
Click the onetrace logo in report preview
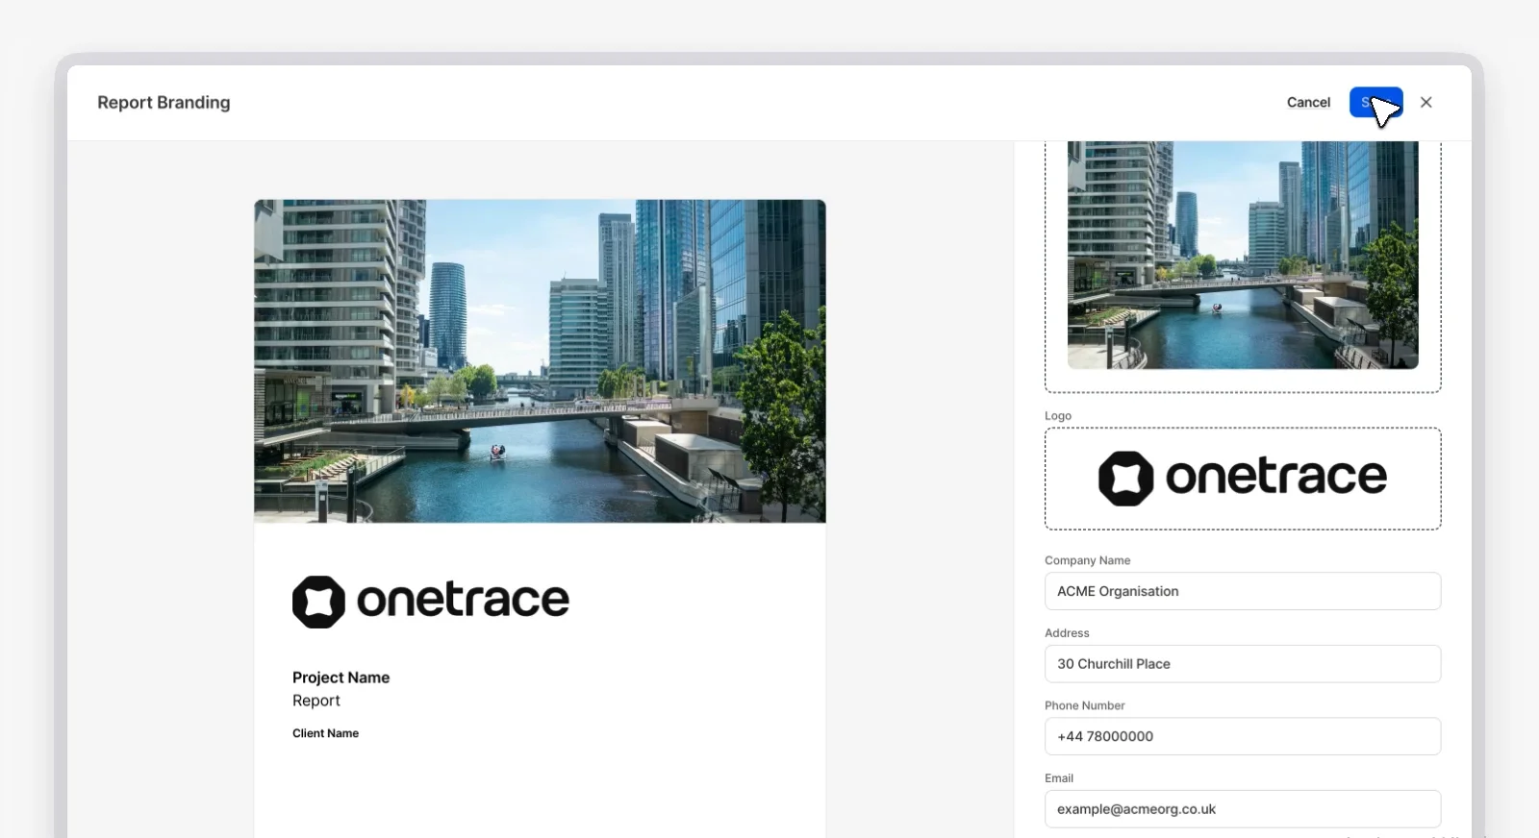(x=431, y=602)
